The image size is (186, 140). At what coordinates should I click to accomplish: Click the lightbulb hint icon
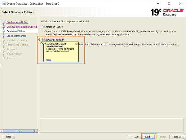tap(39, 39)
